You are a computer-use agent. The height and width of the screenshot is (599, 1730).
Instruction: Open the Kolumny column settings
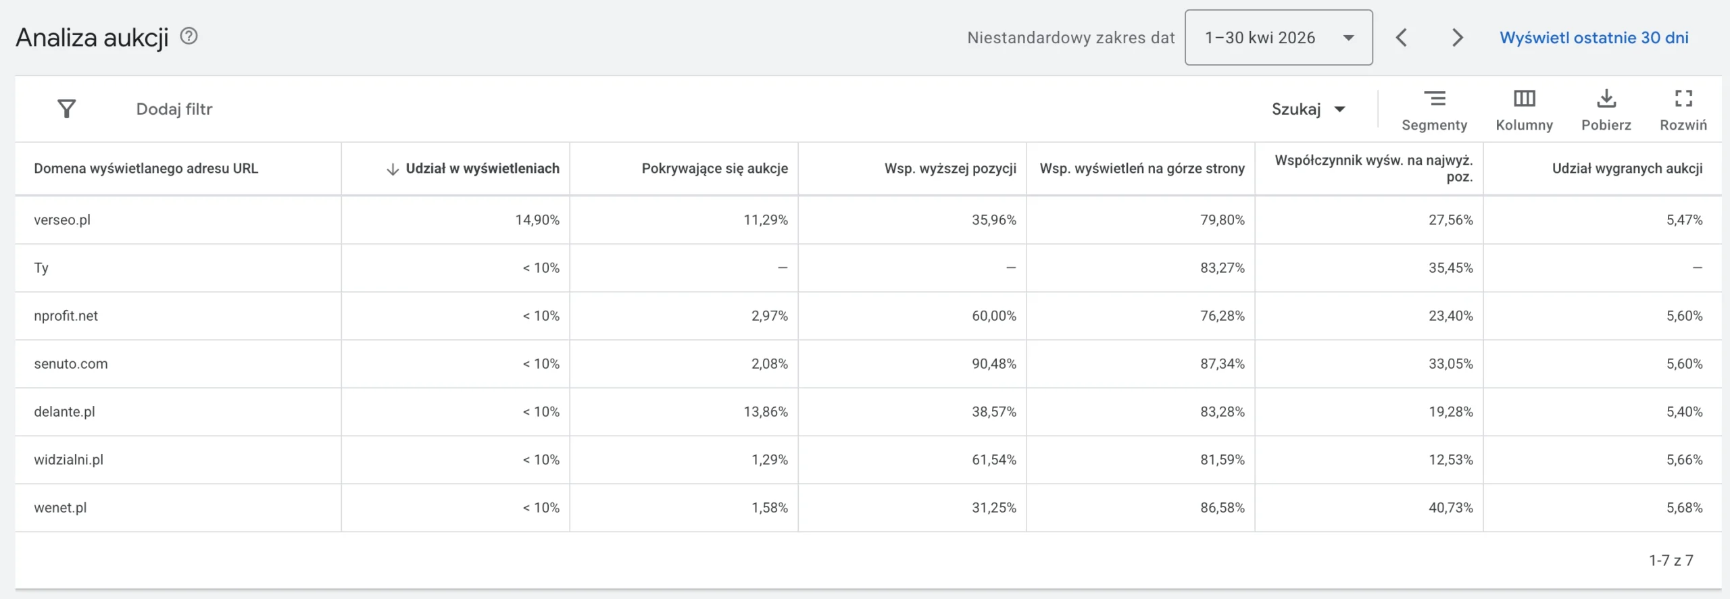[x=1524, y=110]
